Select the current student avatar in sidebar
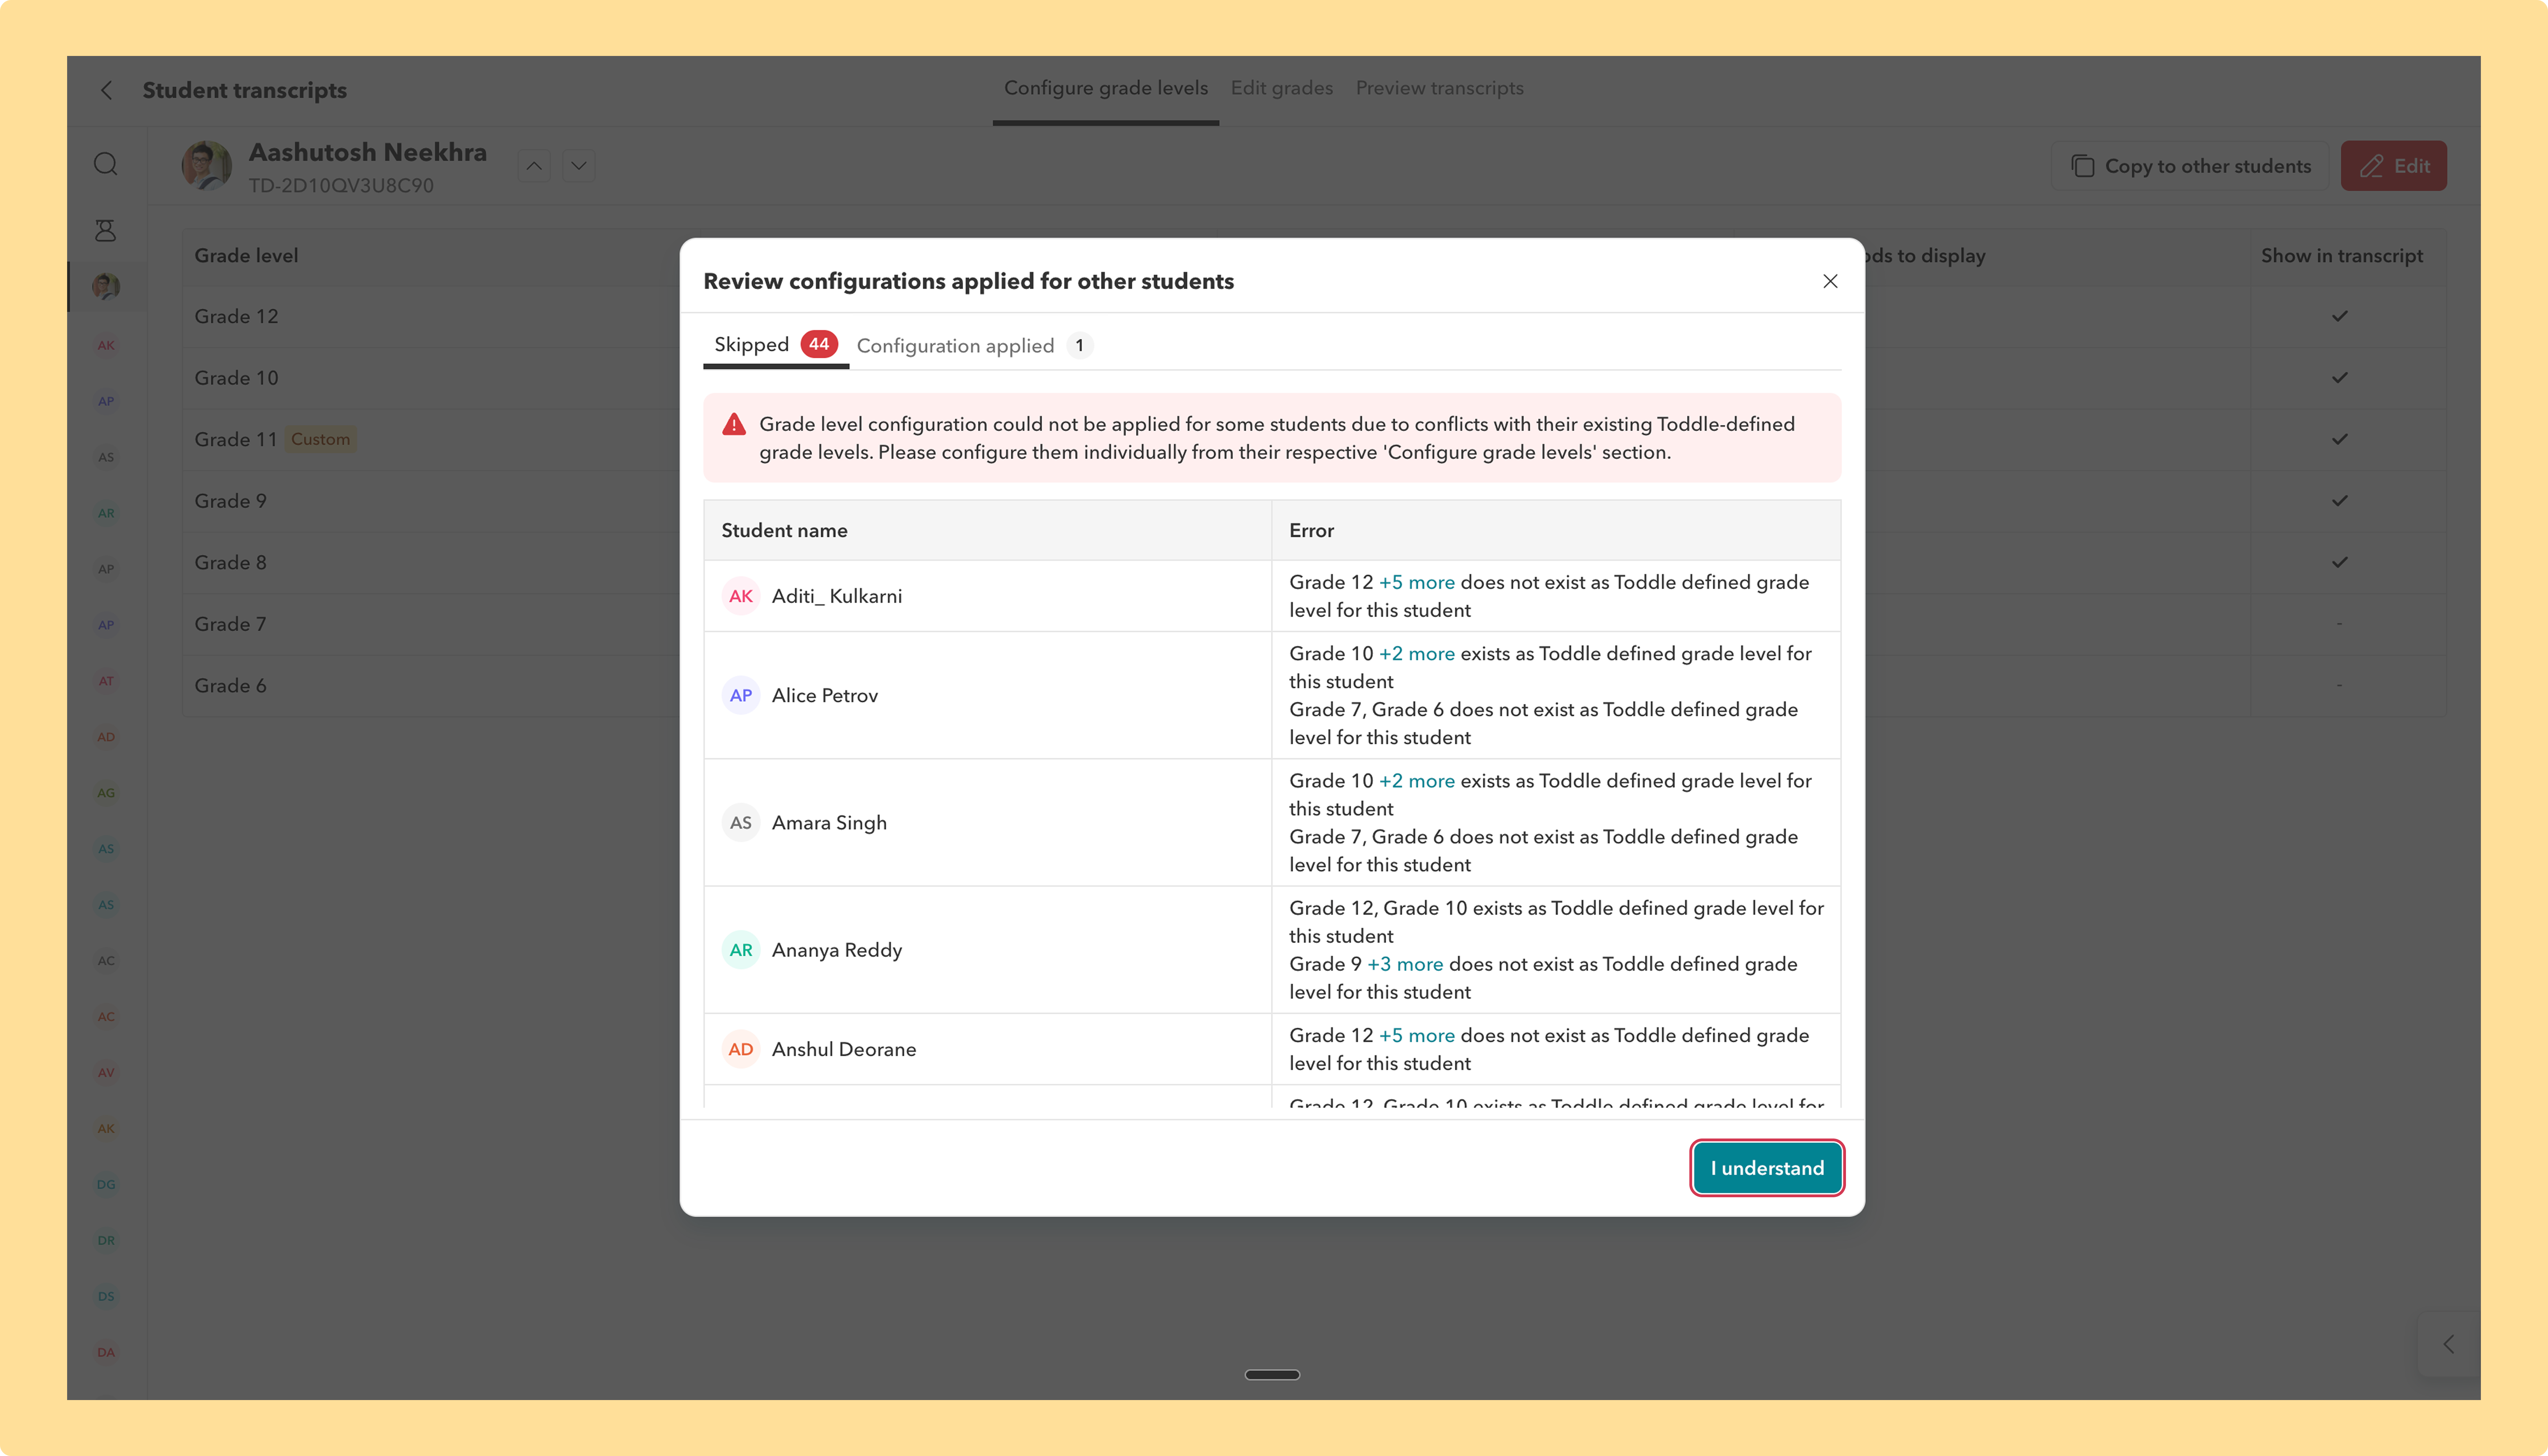The height and width of the screenshot is (1456, 2548). coord(106,287)
